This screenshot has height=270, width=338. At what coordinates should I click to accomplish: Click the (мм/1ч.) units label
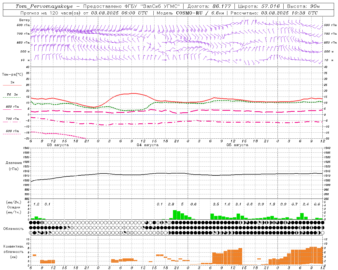click(x=13, y=212)
